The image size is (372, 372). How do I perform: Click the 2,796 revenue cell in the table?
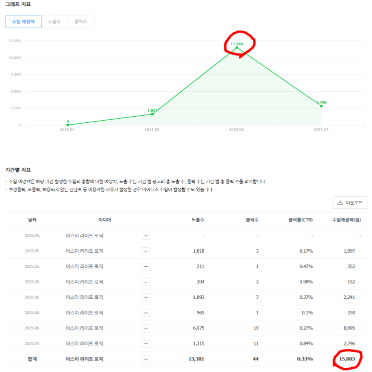349,343
